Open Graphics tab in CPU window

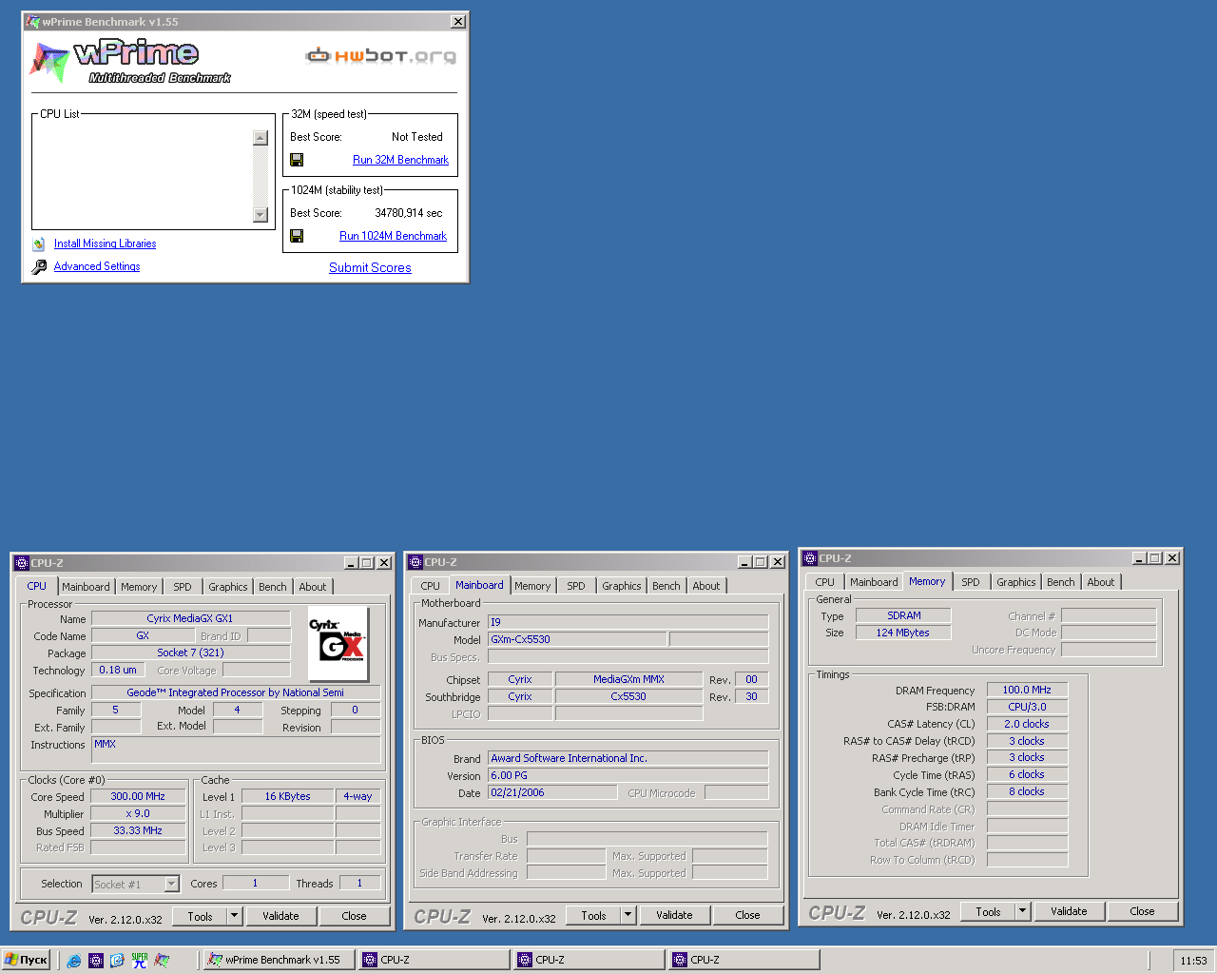(x=228, y=587)
